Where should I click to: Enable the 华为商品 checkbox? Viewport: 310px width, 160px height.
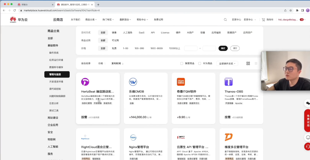[200, 63]
